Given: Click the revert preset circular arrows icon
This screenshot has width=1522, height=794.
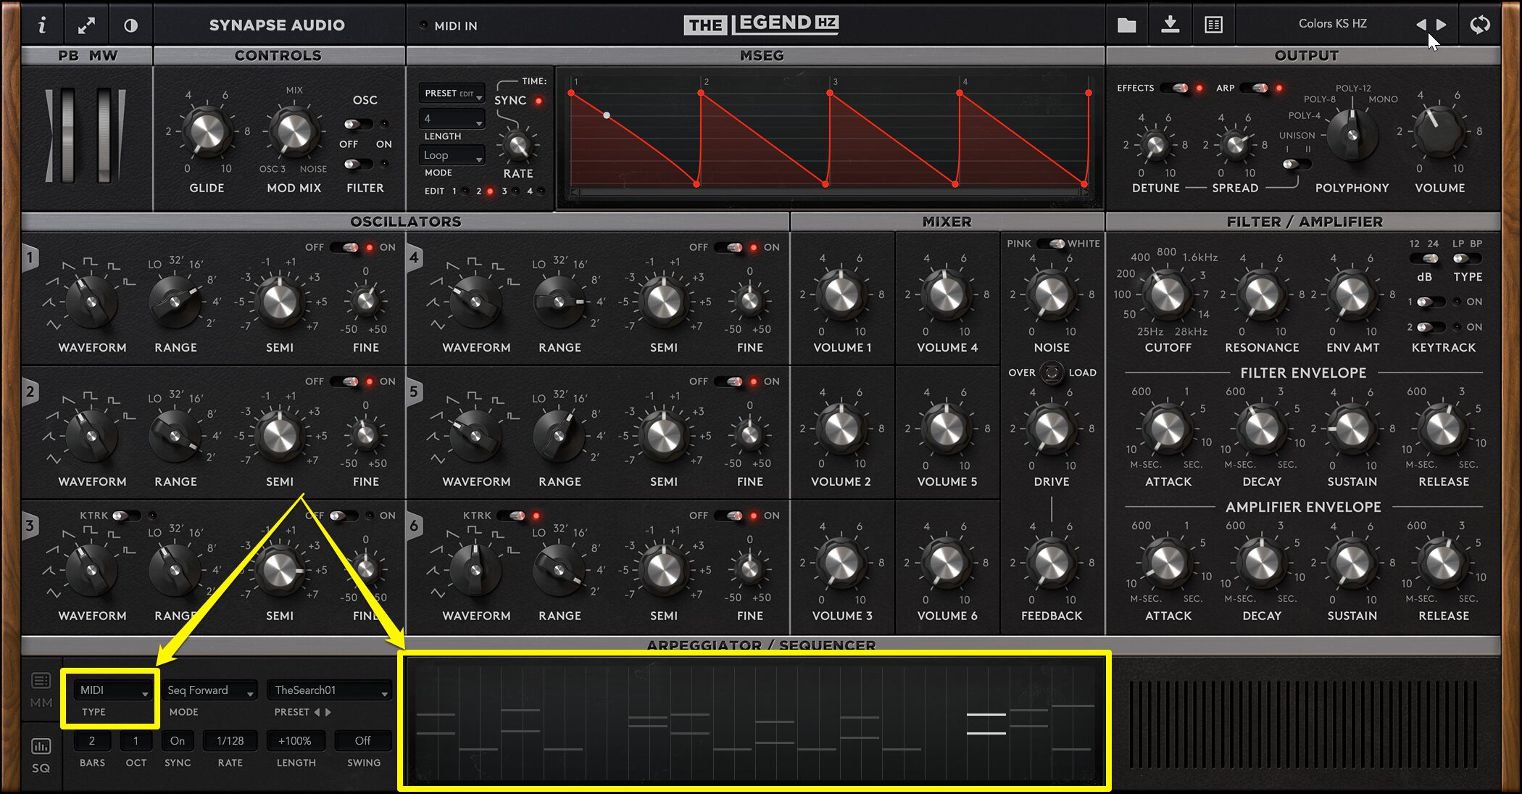Looking at the screenshot, I should (x=1480, y=25).
